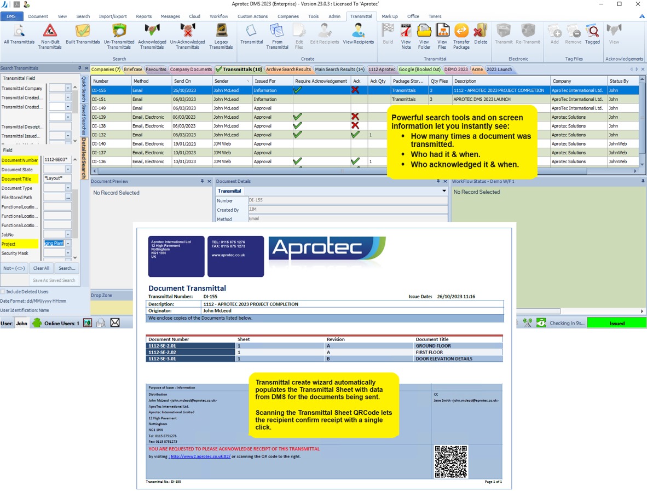The height and width of the screenshot is (491, 647).
Task: Open the Mark Up ribbon tab
Action: pyautogui.click(x=390, y=16)
